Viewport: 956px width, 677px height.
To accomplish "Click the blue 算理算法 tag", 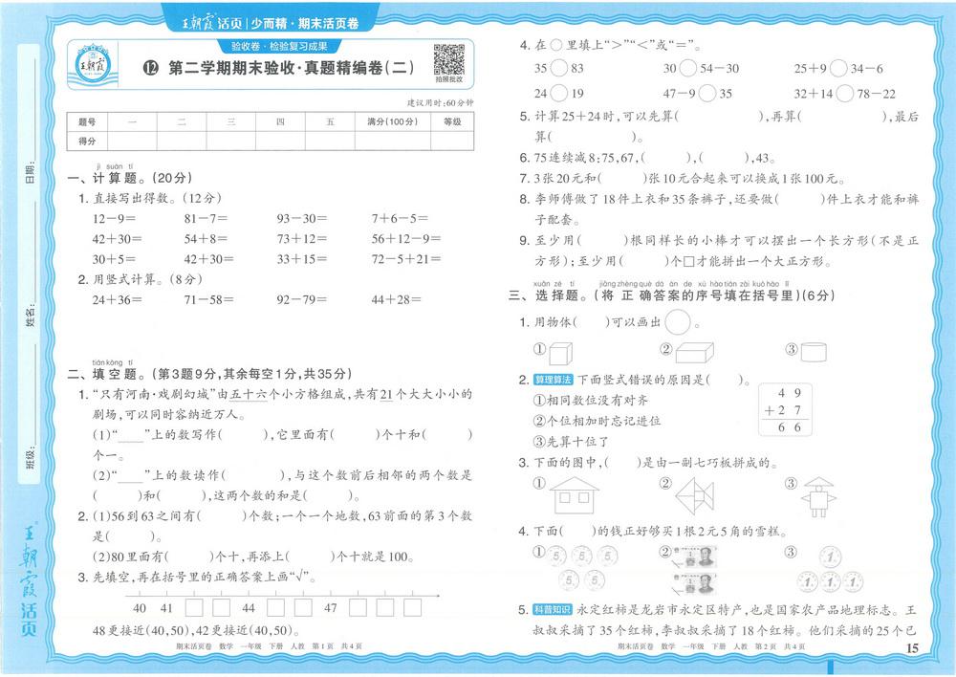I will pyautogui.click(x=553, y=380).
